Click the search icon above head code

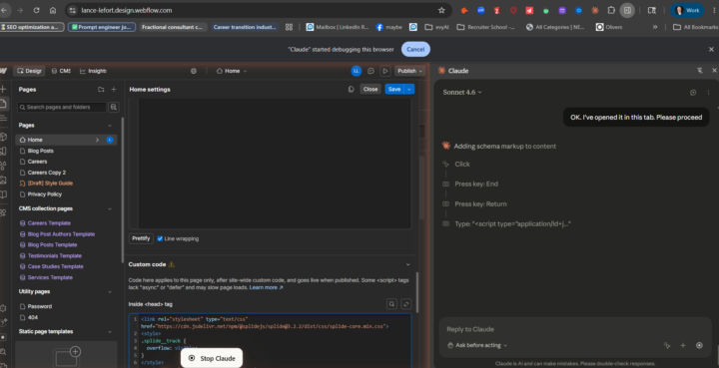391,304
